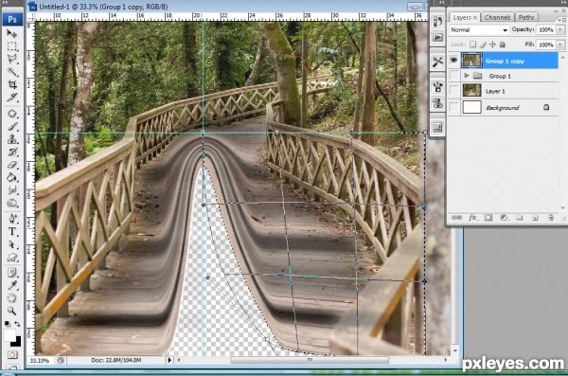The image size is (568, 376).
Task: Open the Actions play dock icon
Action: pyautogui.click(x=437, y=37)
